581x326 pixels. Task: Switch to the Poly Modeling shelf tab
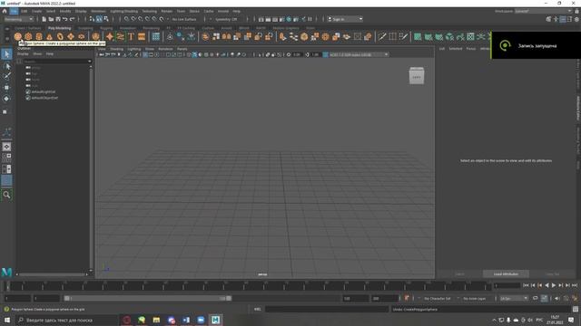point(59,28)
